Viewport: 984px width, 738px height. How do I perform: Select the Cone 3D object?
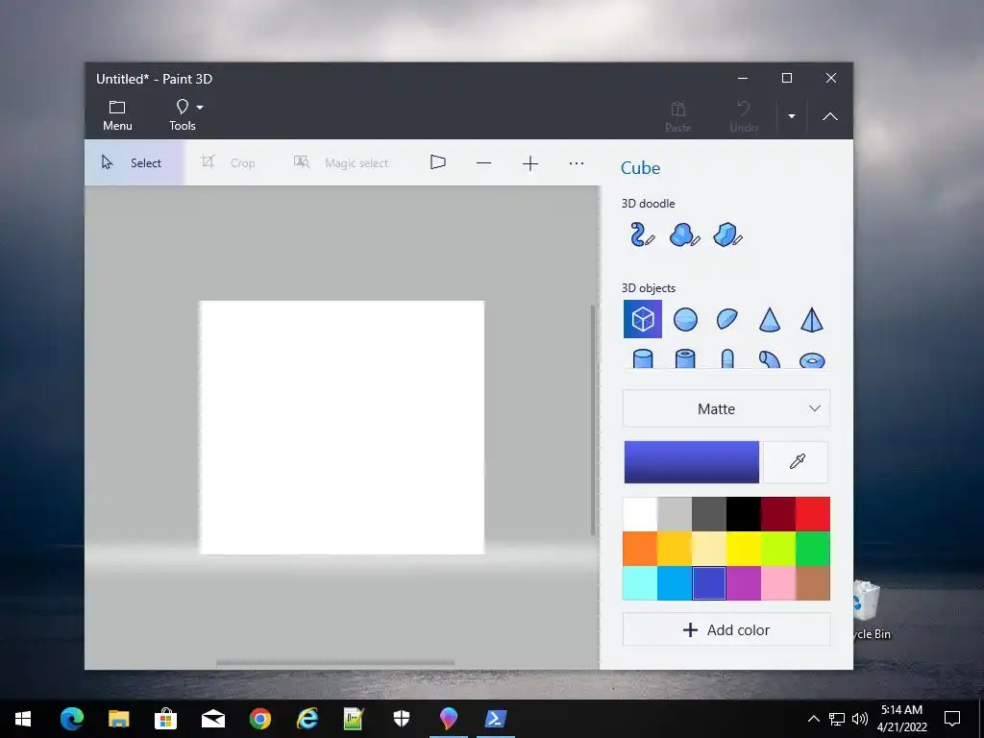coord(770,319)
